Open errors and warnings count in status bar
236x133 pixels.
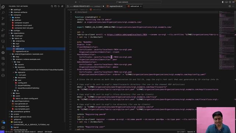click(x=9, y=132)
